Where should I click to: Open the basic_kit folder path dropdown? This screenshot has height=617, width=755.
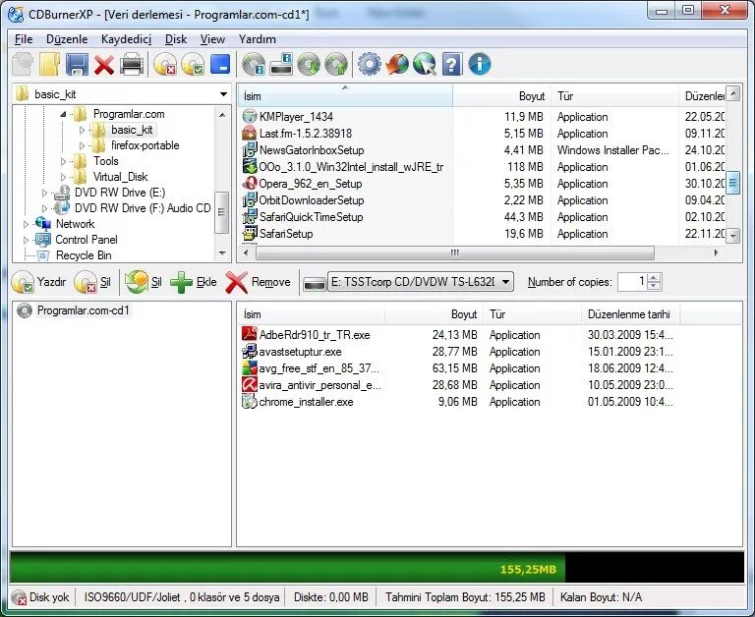click(223, 94)
